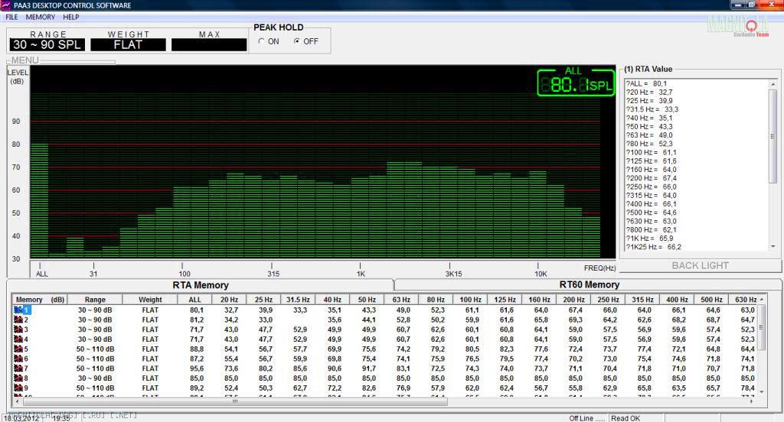
Task: Click the 63 Hz column header
Action: click(x=401, y=300)
